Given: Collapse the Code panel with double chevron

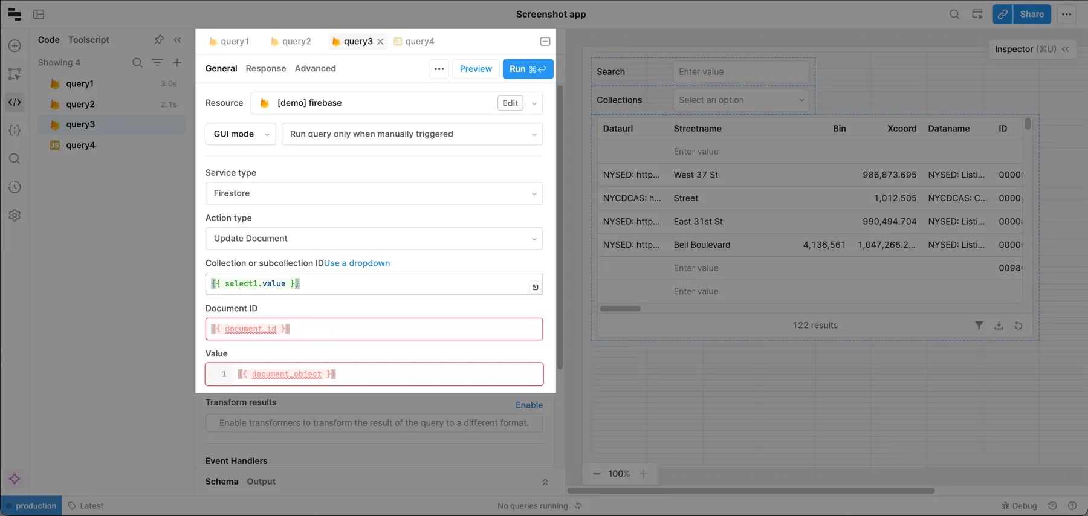Looking at the screenshot, I should coord(177,40).
